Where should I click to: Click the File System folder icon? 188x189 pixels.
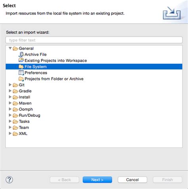[x=21, y=67]
